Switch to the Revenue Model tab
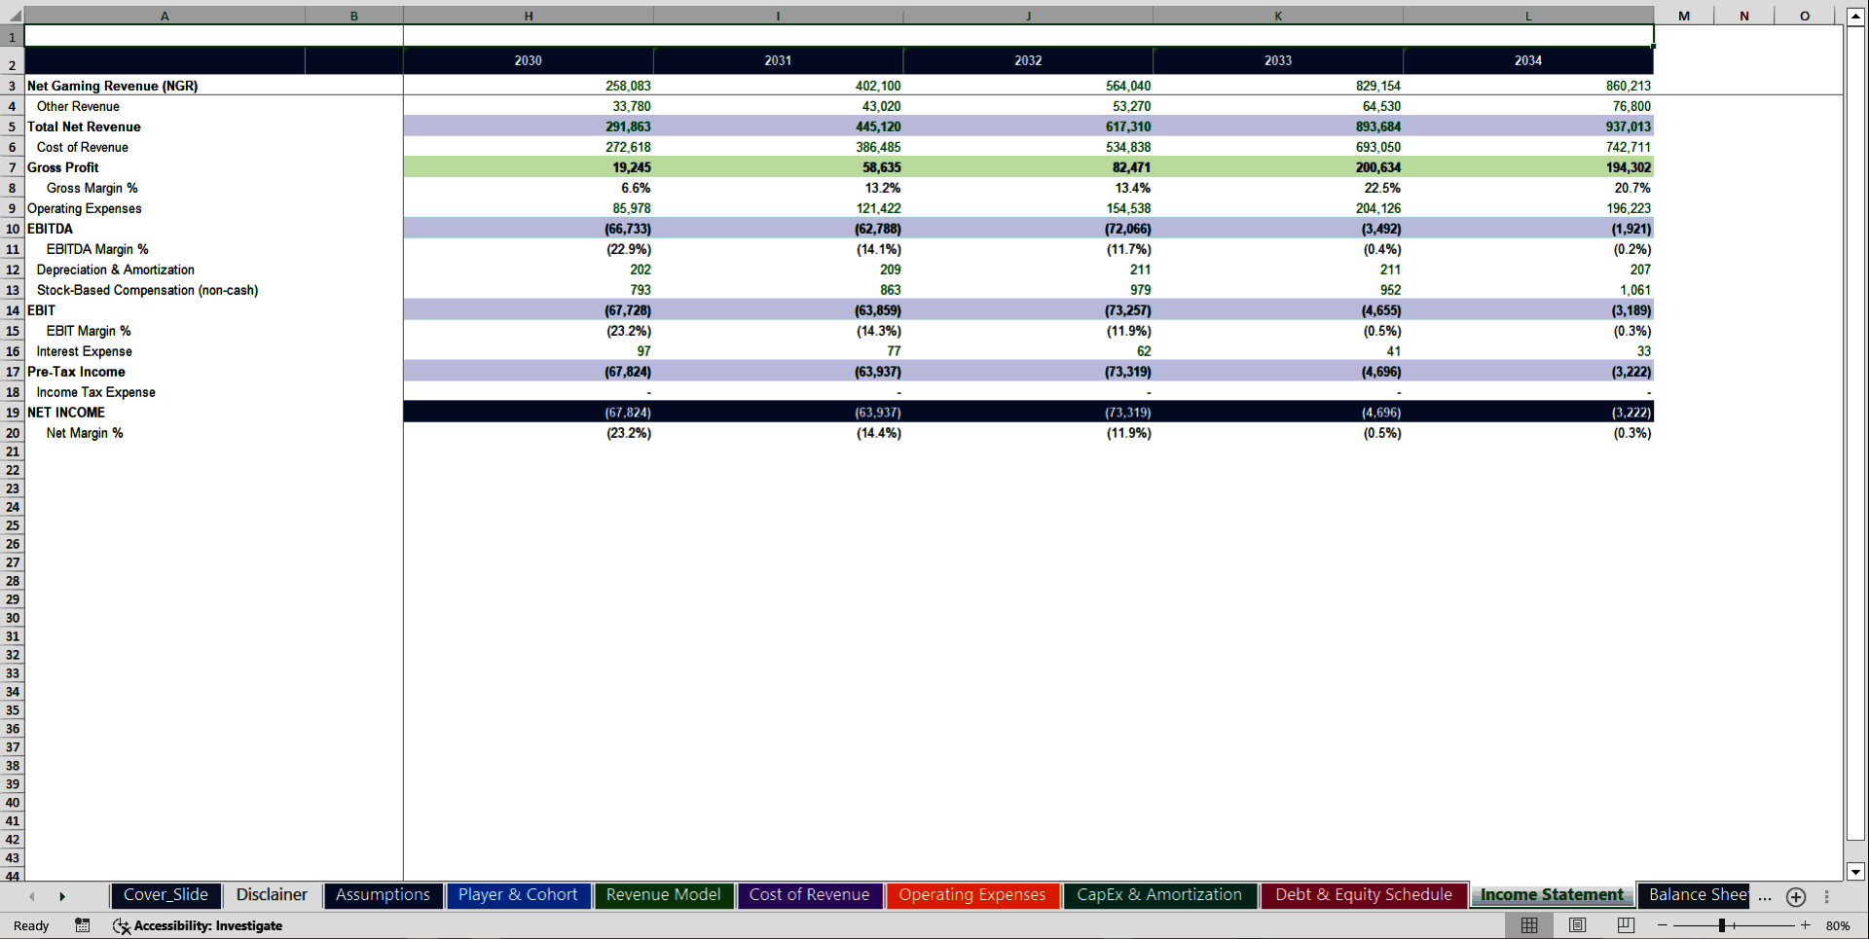Image resolution: width=1869 pixels, height=939 pixels. 663,895
